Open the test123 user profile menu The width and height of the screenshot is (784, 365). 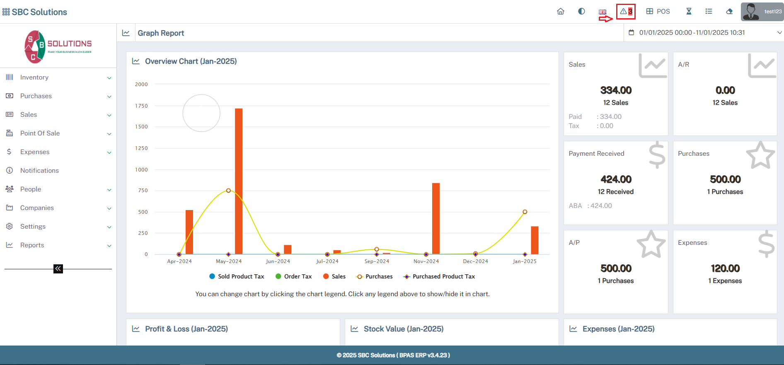pos(762,12)
